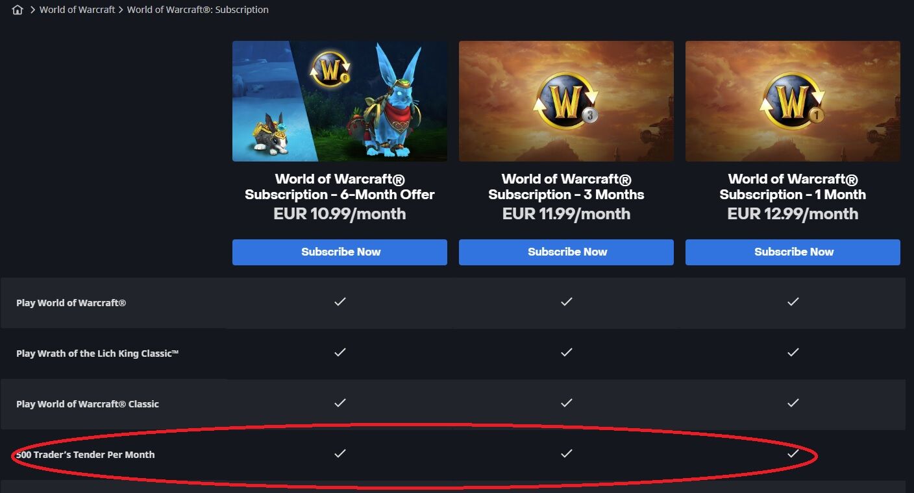Open World of Warcraft breadcrumb link
The width and height of the screenshot is (914, 493).
click(x=77, y=10)
